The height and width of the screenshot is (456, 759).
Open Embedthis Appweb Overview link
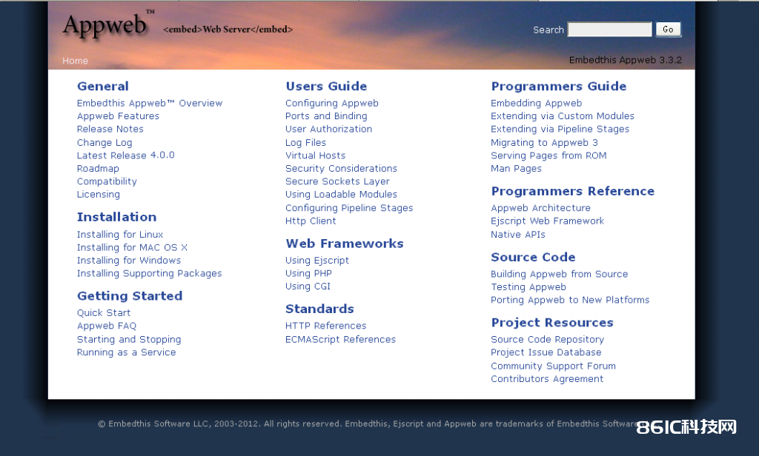click(x=150, y=103)
